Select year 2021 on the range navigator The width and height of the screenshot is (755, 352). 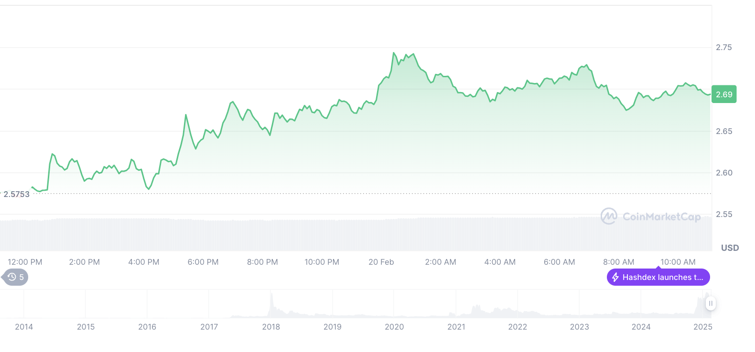456,327
